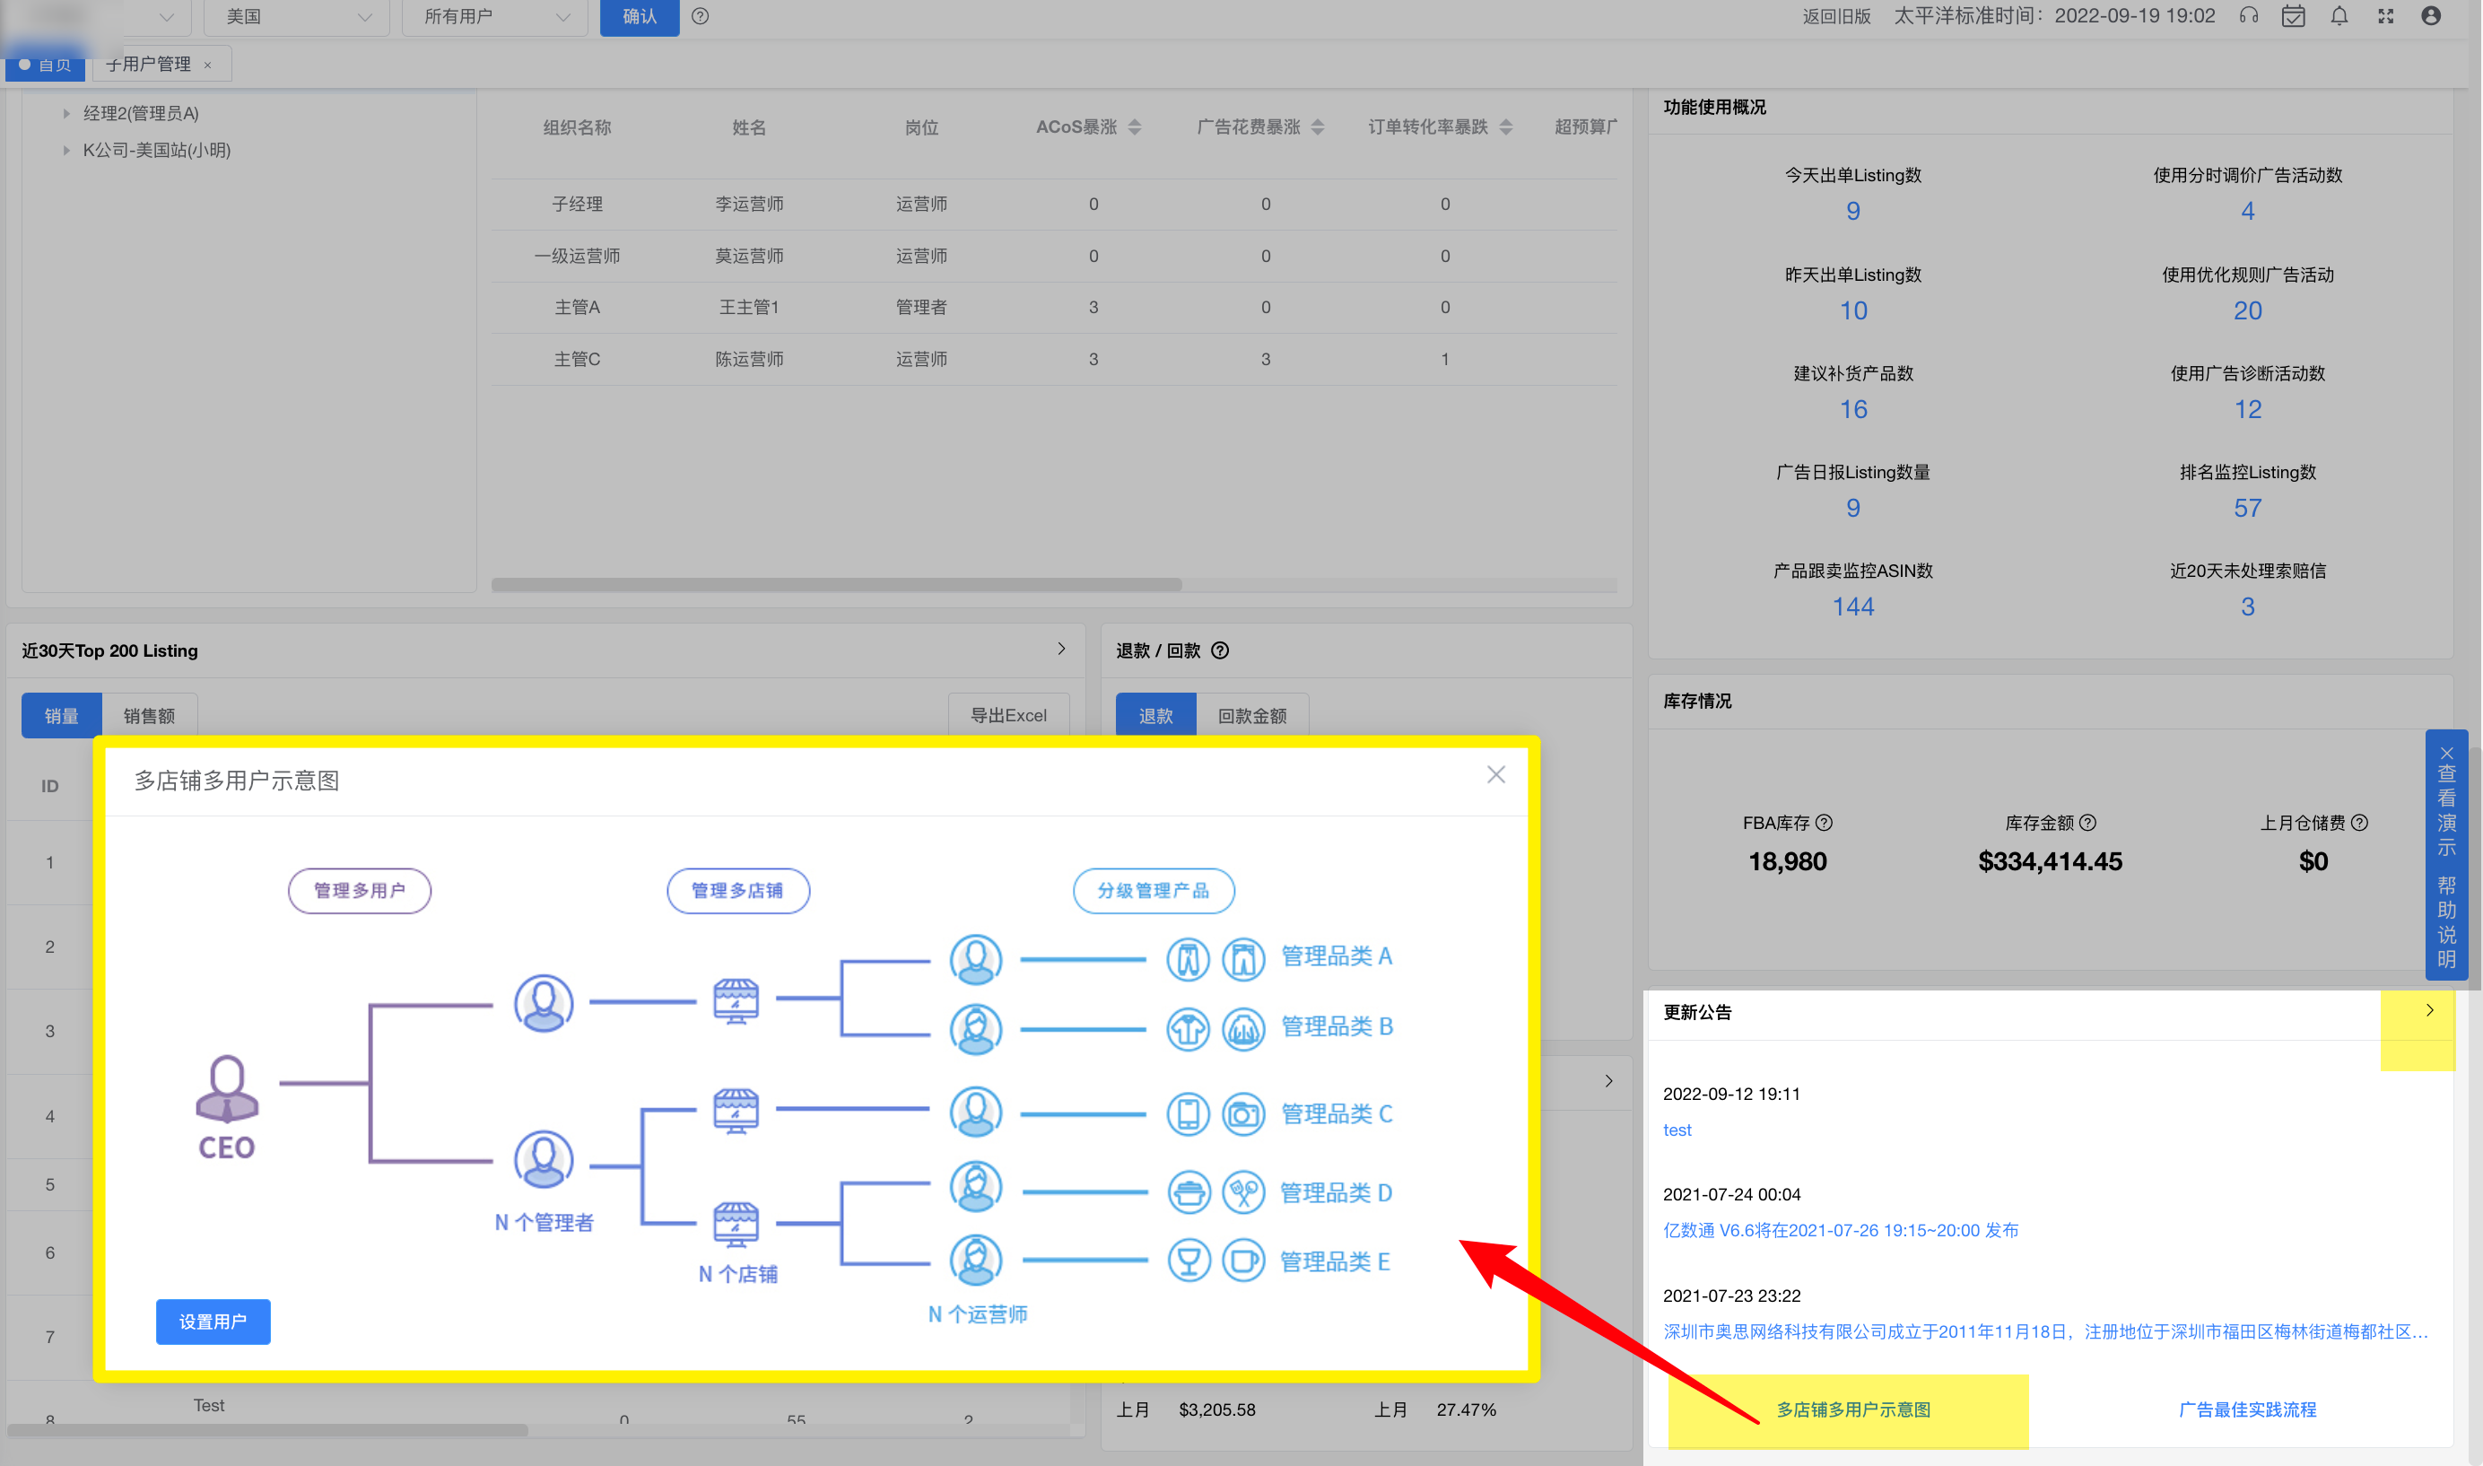This screenshot has width=2483, height=1466.
Task: Click the trousers icon for 管理品类 A
Action: [x=1189, y=959]
